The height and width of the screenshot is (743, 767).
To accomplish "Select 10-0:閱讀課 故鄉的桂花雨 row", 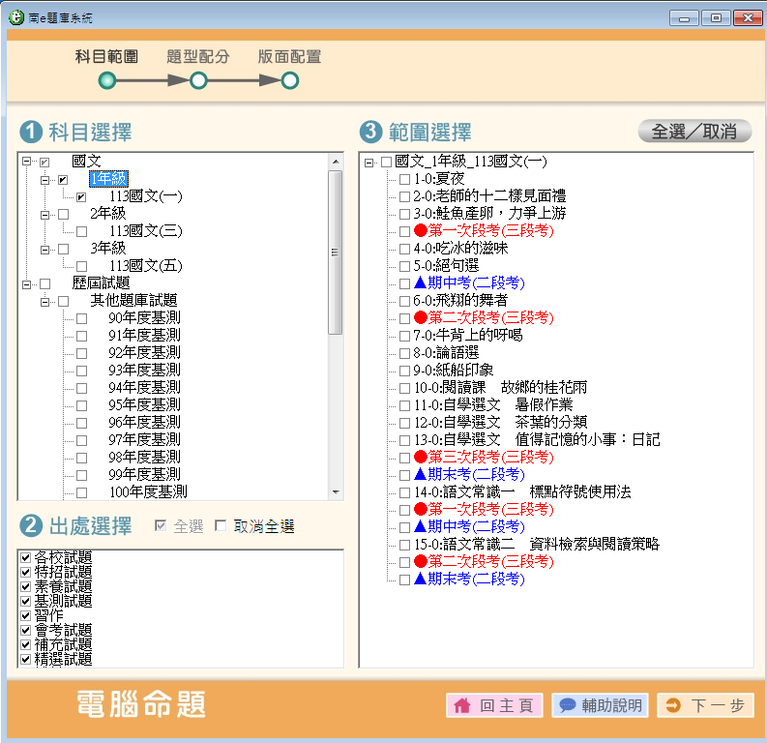I will [500, 388].
